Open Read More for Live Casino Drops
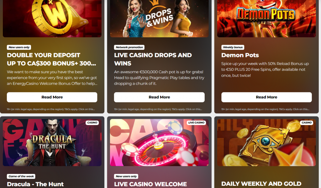Viewport: 321px width, 188px height. [159, 97]
